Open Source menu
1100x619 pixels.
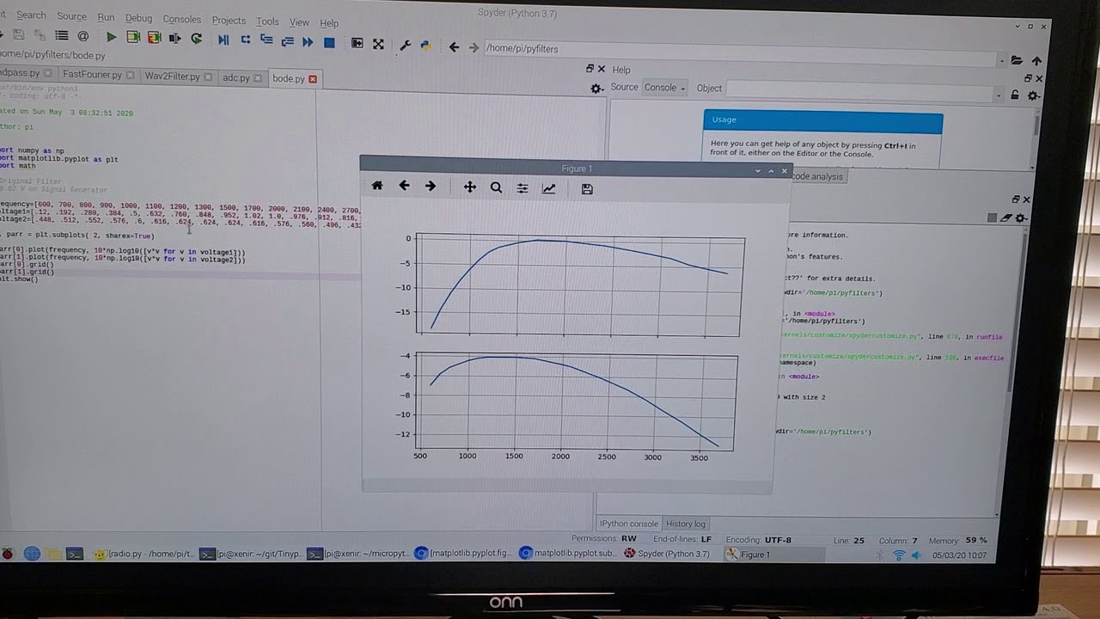pyautogui.click(x=71, y=16)
